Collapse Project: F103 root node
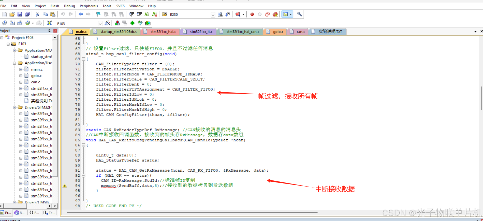This screenshot has width=483, height=221. [2, 38]
